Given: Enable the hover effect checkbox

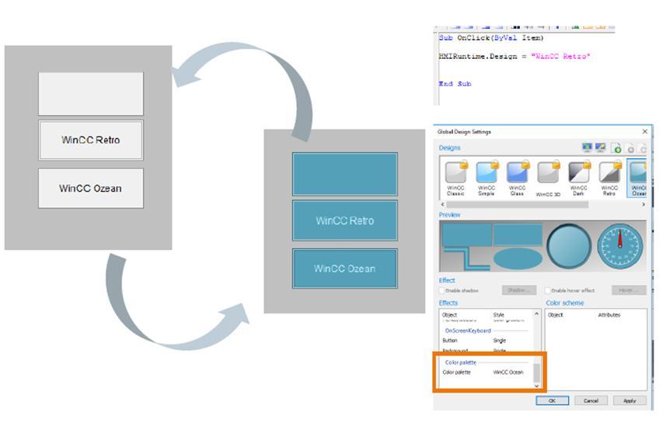Looking at the screenshot, I should [x=547, y=290].
